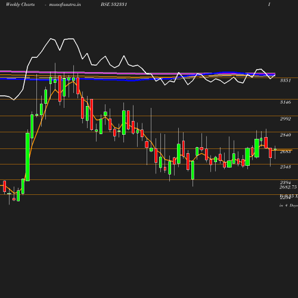Click the 3351 price level label
Viewport: 298px width, 298px height.
point(285,80)
